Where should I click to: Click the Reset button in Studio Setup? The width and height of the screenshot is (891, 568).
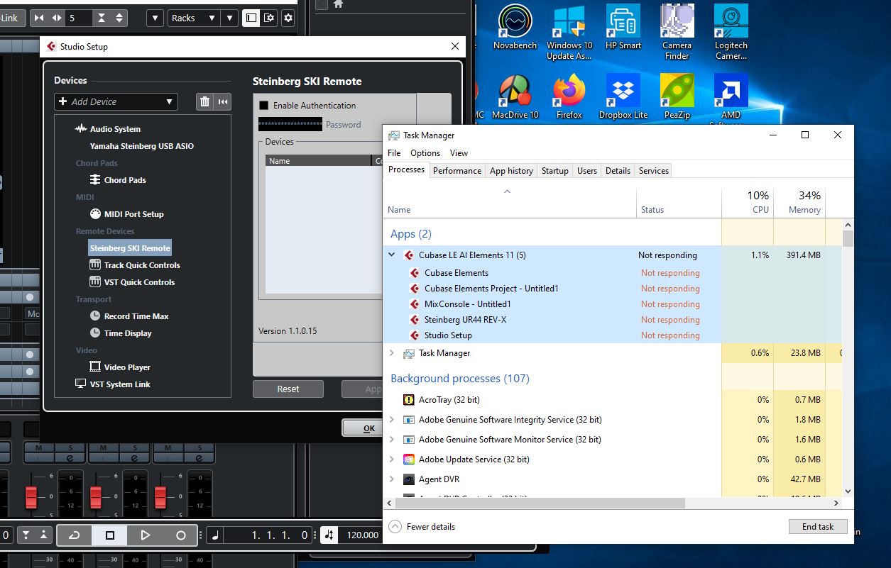click(288, 389)
